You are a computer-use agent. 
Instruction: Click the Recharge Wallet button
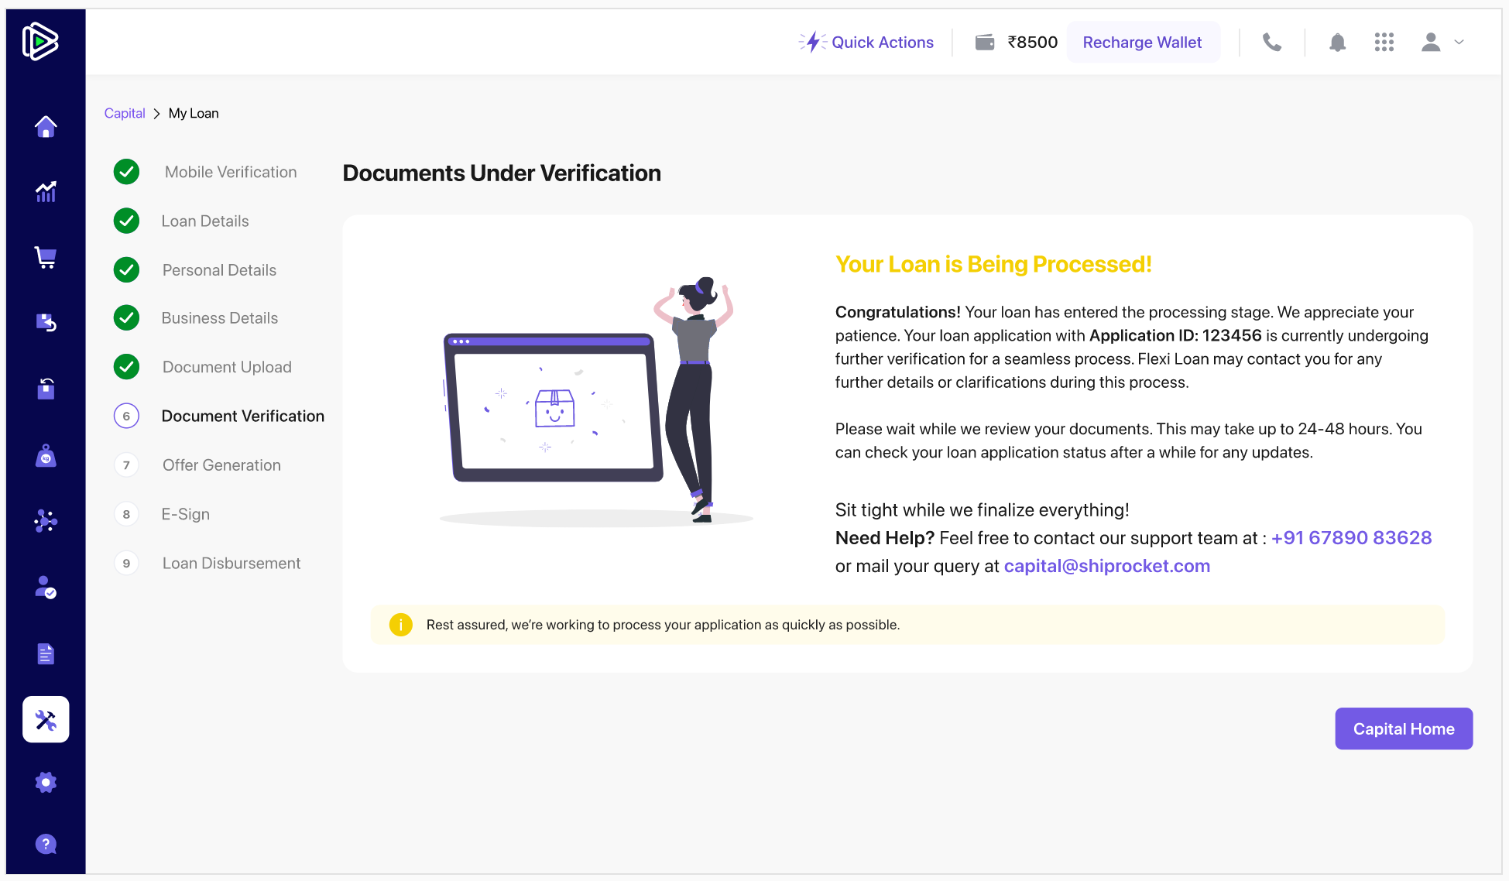pos(1142,43)
